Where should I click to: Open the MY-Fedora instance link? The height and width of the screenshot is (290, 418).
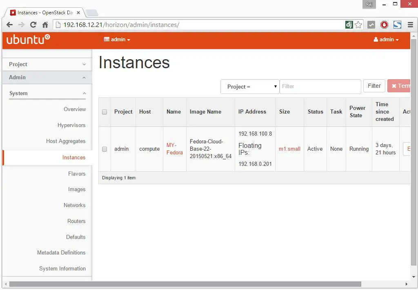[x=174, y=149]
